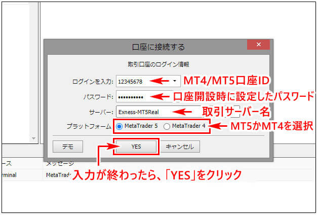Click the ログインを入力 label
This screenshot has width=318, height=215.
[x=93, y=82]
